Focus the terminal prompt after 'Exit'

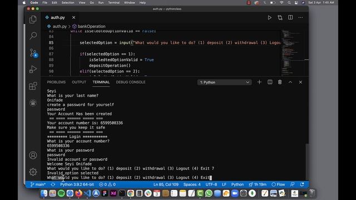(211, 178)
